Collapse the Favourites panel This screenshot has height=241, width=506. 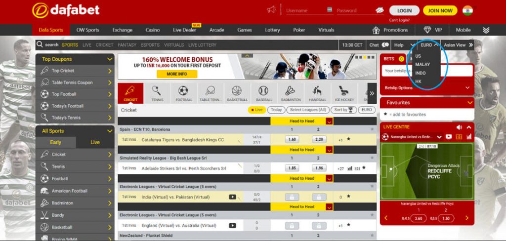[x=470, y=103]
